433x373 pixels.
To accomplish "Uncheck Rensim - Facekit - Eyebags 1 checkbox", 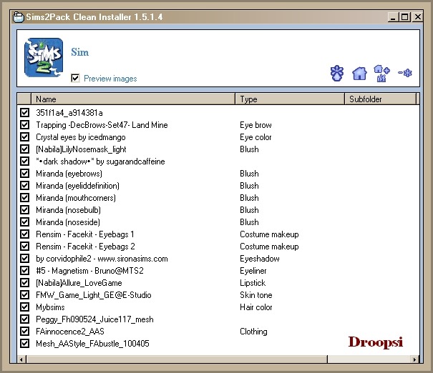I will (x=24, y=234).
